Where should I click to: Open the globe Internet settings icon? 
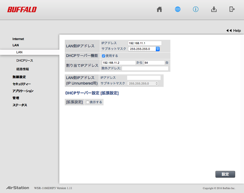point(178,9)
